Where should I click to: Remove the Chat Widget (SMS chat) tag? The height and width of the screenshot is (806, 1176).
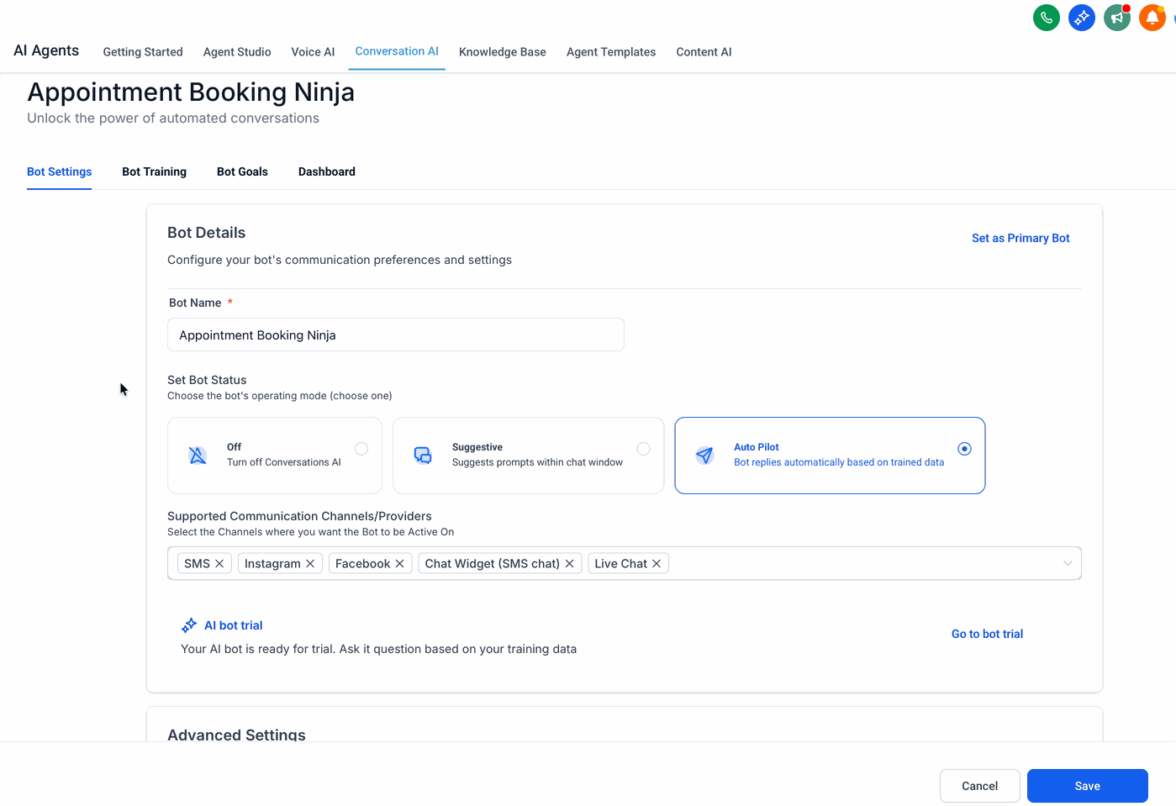tap(570, 564)
